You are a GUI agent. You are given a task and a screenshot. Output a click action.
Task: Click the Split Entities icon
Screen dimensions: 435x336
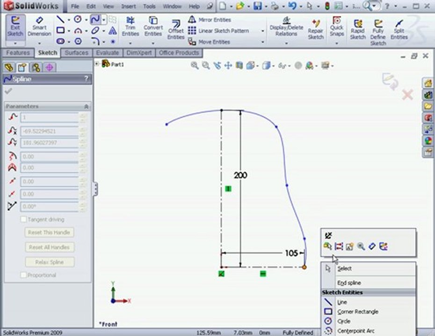[399, 29]
